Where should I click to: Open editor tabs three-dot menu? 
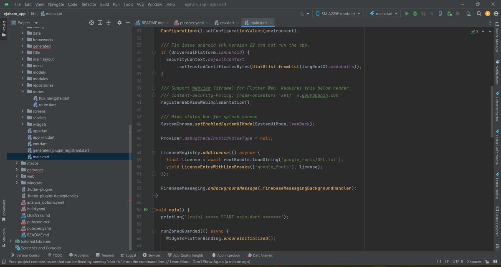point(490,22)
